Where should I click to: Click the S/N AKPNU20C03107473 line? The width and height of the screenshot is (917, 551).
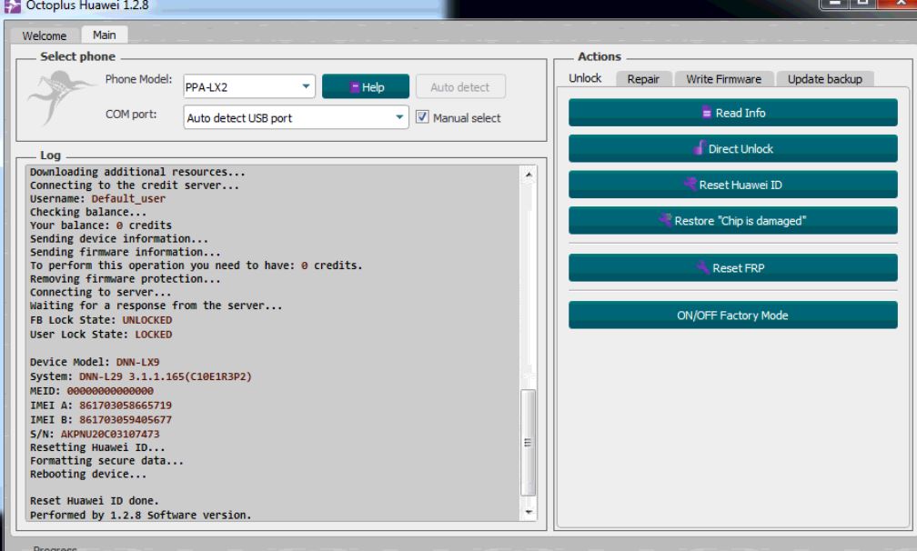click(95, 434)
